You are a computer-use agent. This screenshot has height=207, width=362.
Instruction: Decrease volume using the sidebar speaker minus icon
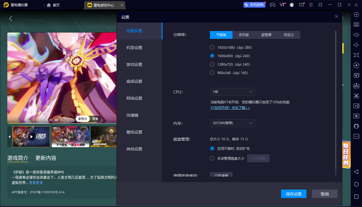tap(356, 45)
